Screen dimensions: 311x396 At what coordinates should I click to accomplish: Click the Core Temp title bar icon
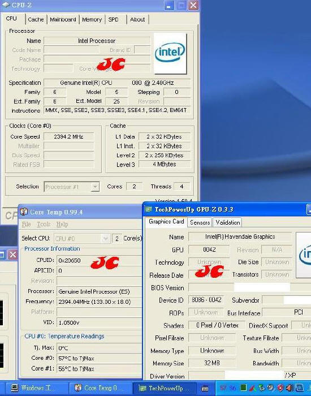click(x=24, y=212)
